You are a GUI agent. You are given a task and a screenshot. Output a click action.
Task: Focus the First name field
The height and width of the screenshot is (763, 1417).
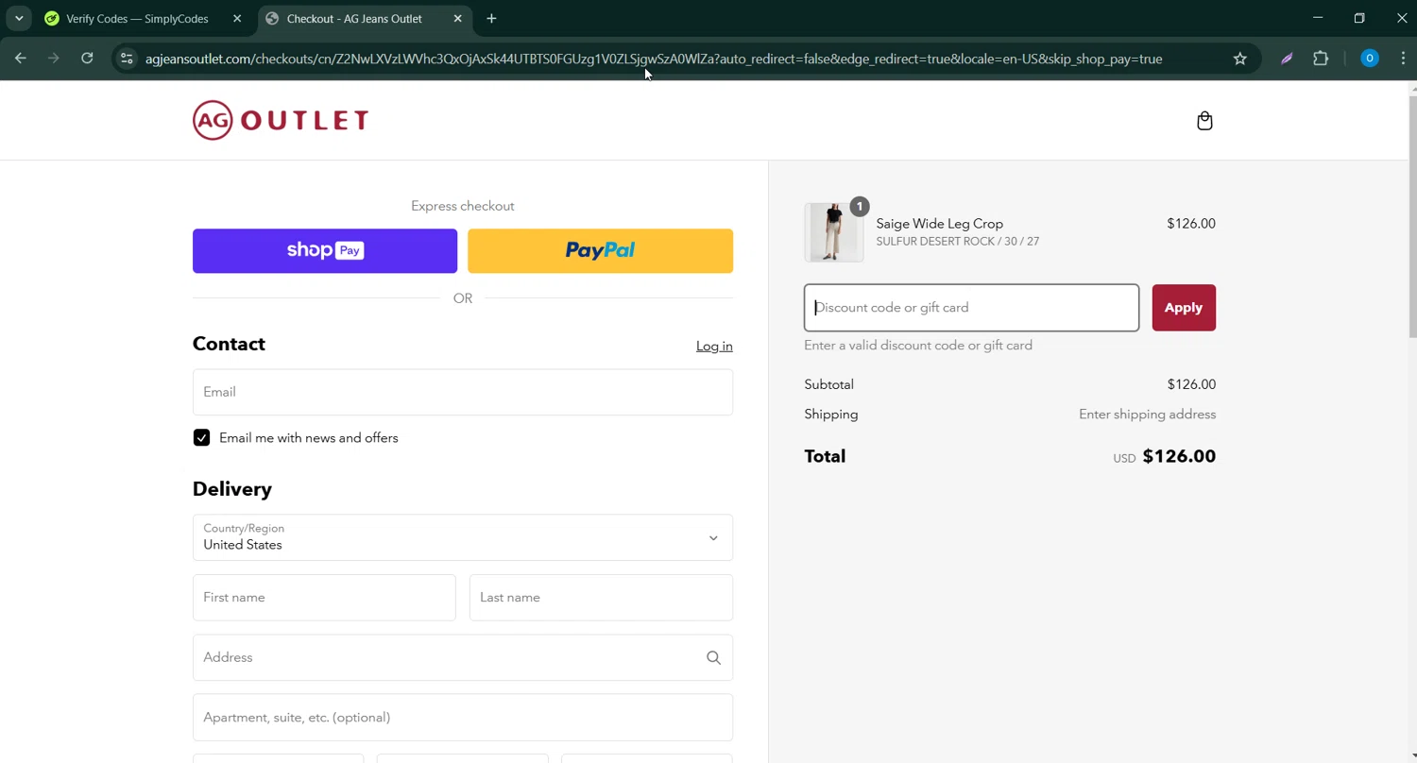(x=324, y=598)
